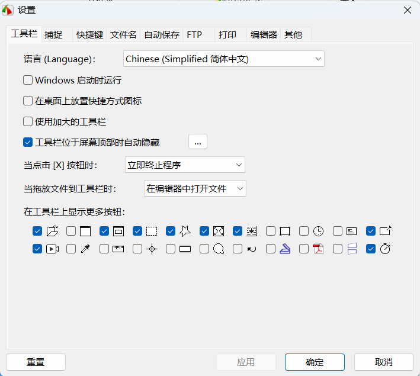Click the stopwatch delay icon

(x=385, y=249)
